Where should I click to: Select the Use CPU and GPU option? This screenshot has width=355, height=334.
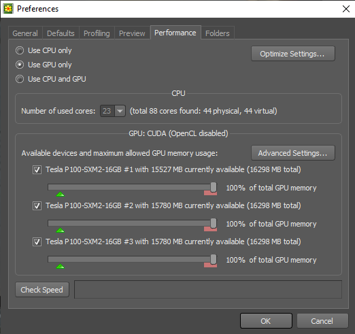tap(20, 79)
